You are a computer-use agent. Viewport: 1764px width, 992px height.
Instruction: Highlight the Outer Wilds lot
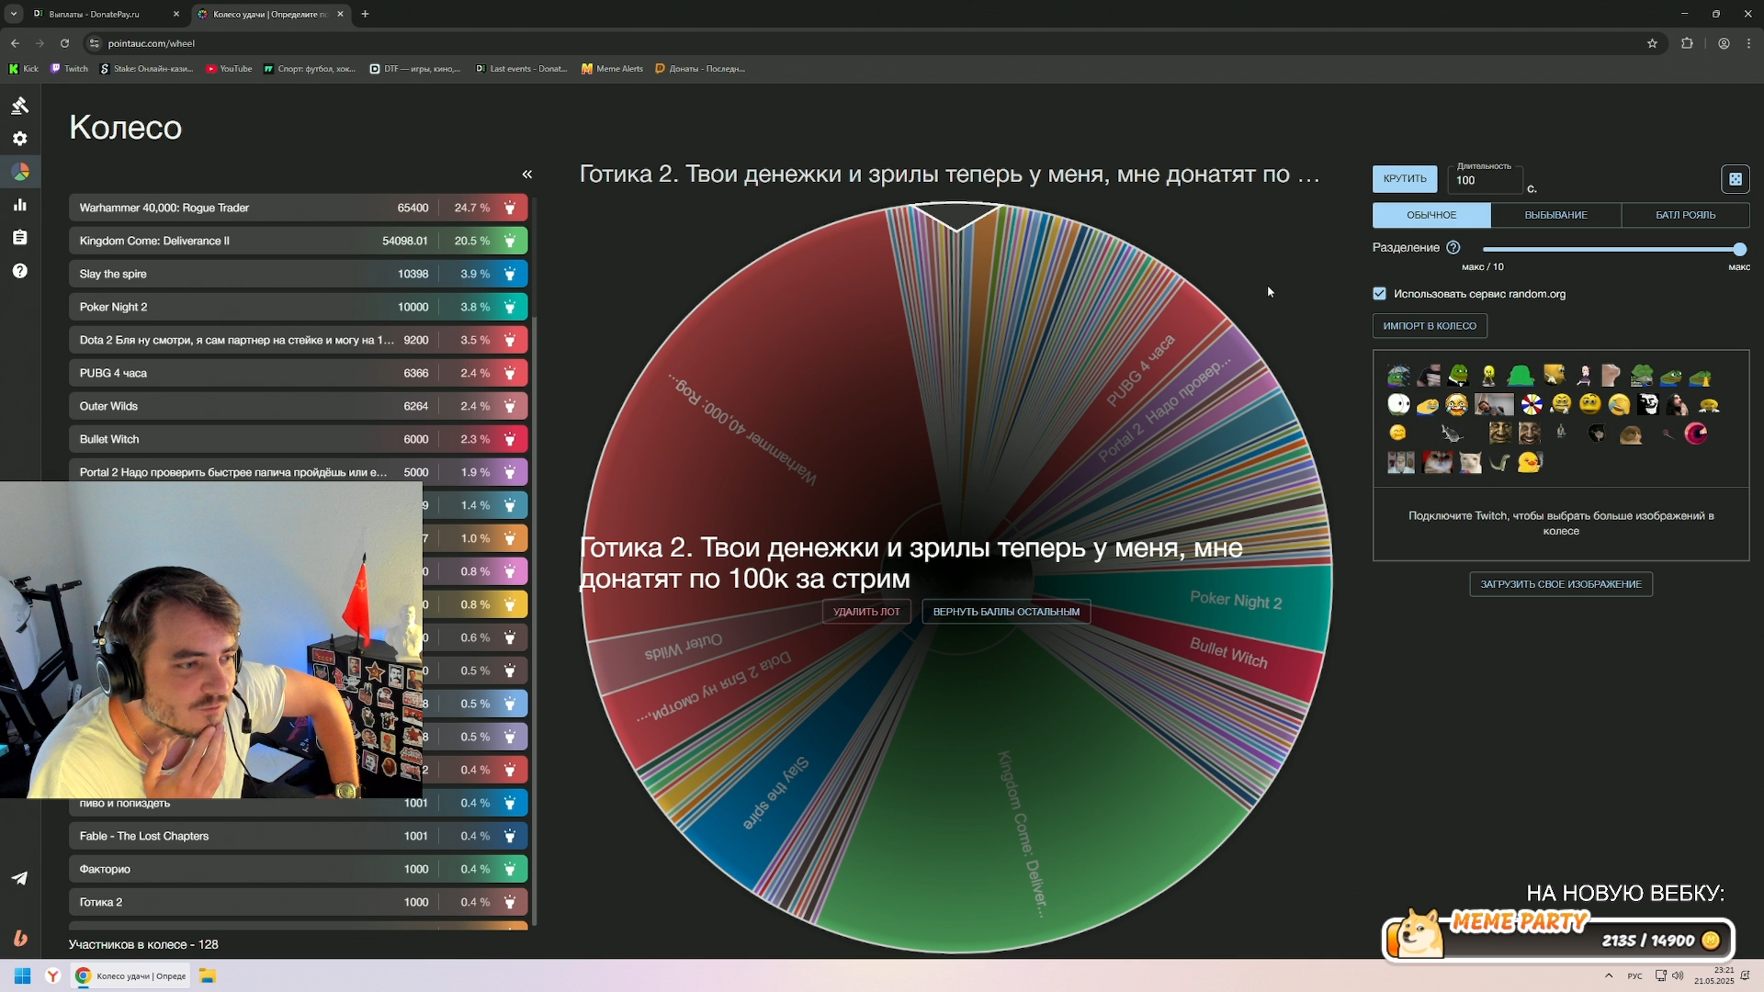510,406
